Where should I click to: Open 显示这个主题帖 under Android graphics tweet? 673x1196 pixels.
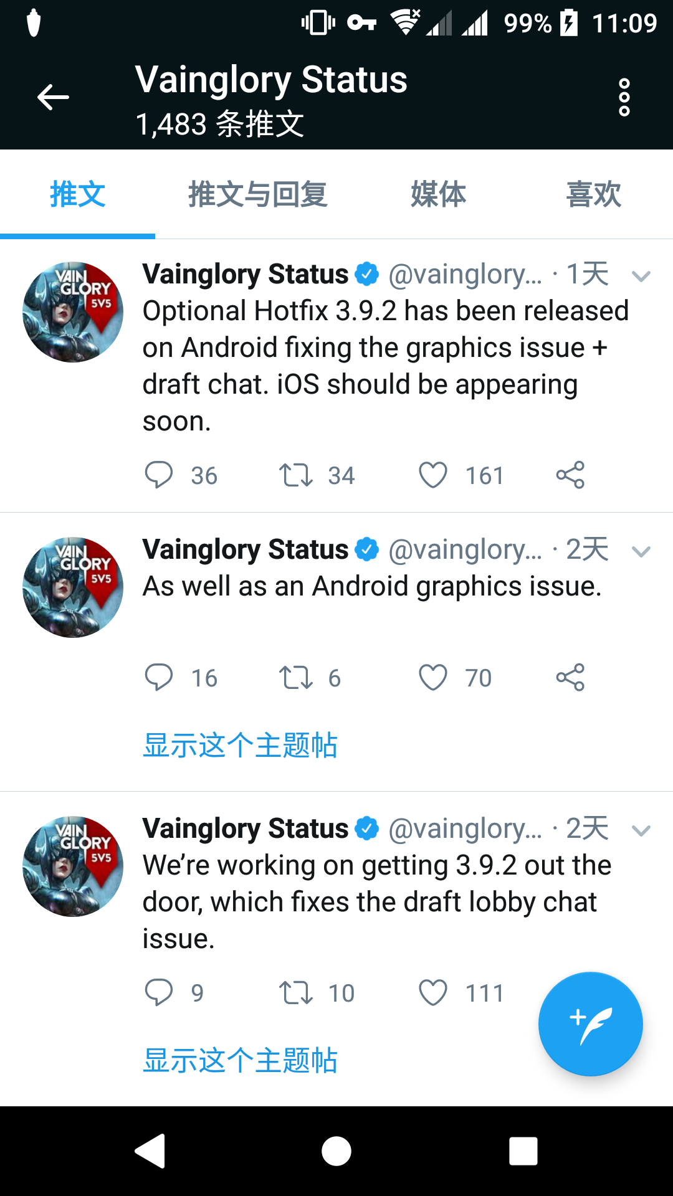click(x=240, y=745)
